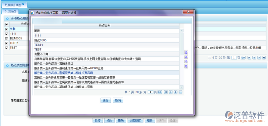Move selected hotspot down one position

[x=186, y=61]
